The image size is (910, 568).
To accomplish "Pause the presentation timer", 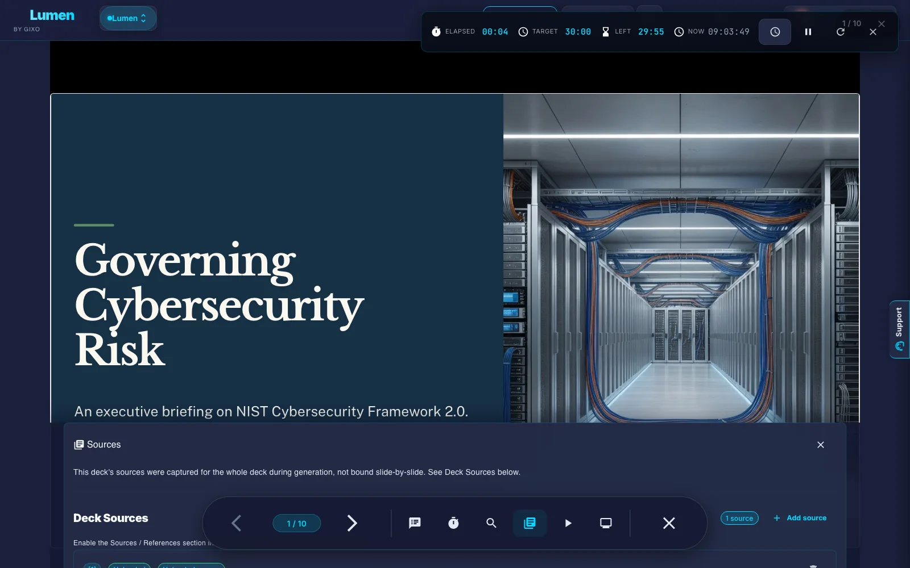I will 808,32.
